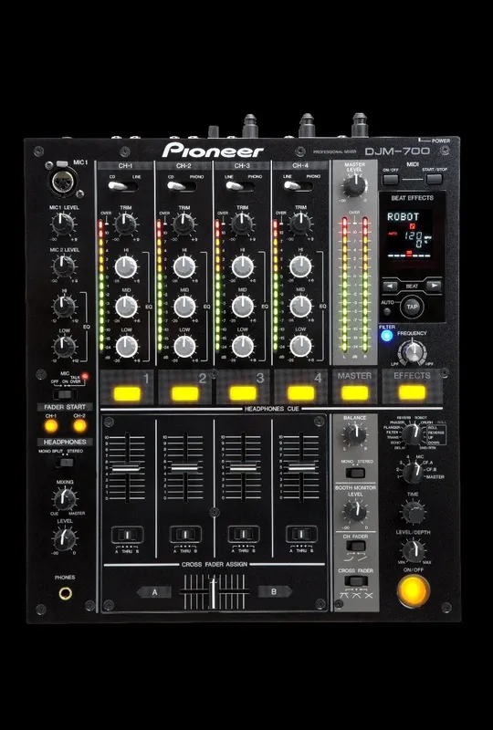Click the EFFECTS headphones cue button

pos(412,392)
